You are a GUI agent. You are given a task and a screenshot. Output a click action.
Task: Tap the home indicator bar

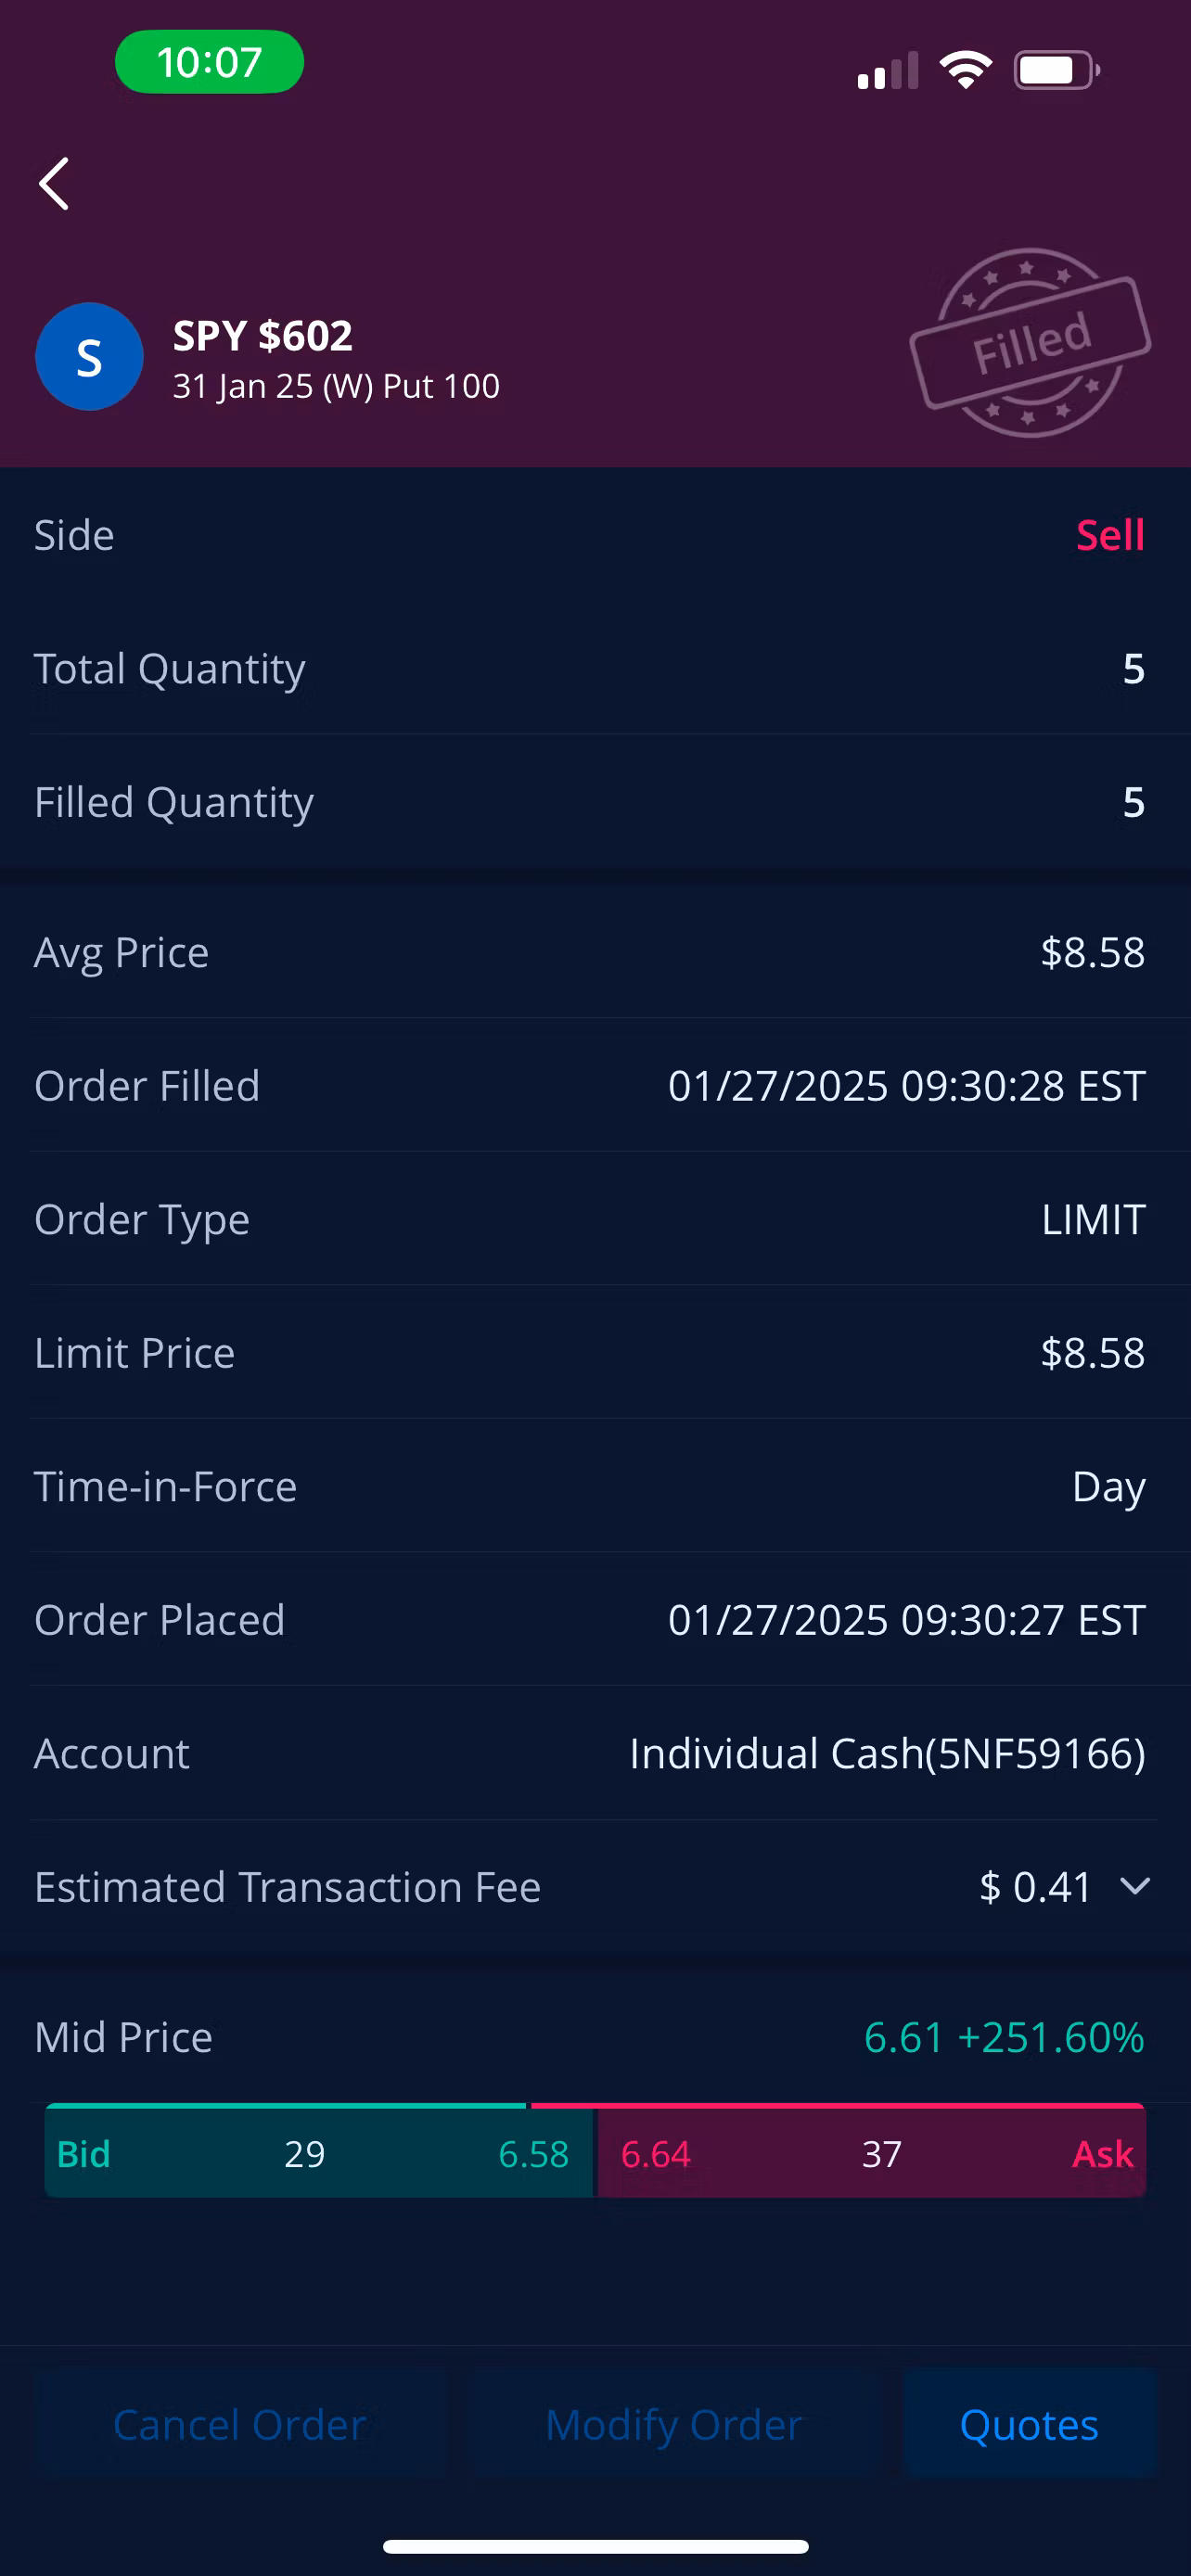[595, 2546]
